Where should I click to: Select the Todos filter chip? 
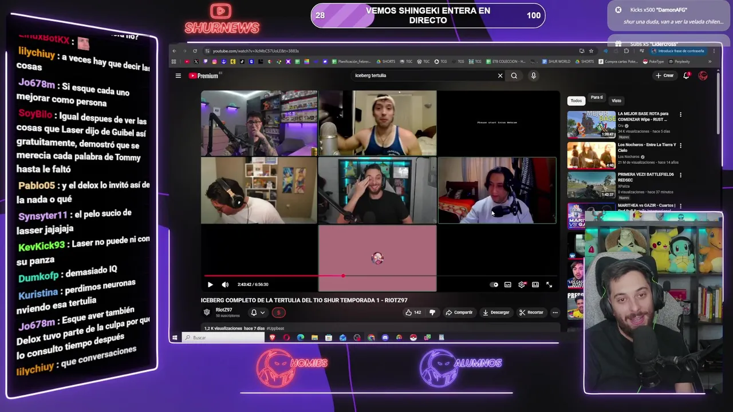click(x=576, y=101)
